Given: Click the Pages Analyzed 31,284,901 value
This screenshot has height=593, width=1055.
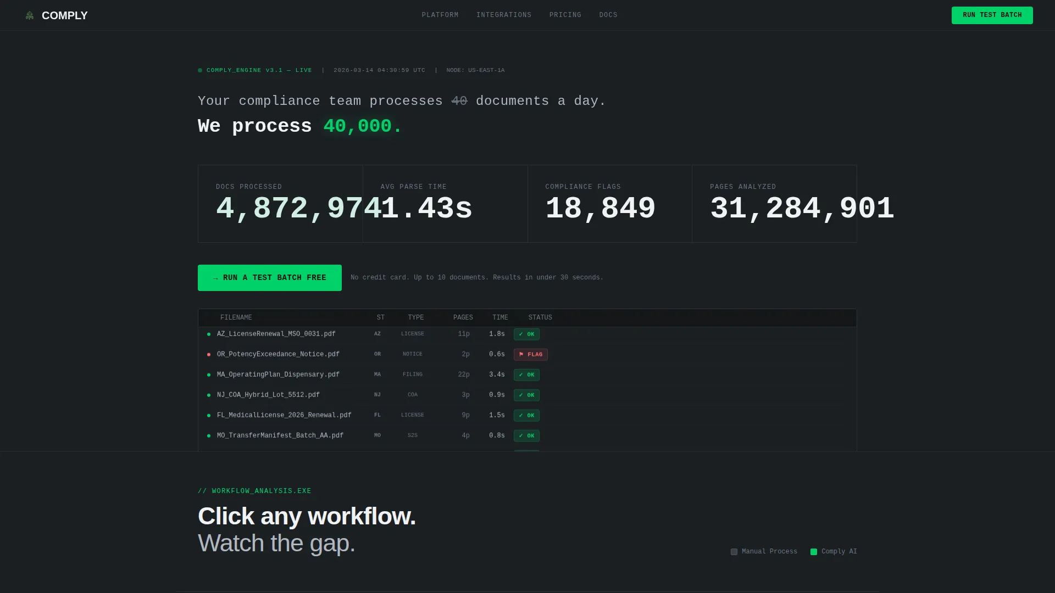Looking at the screenshot, I should click(x=802, y=209).
